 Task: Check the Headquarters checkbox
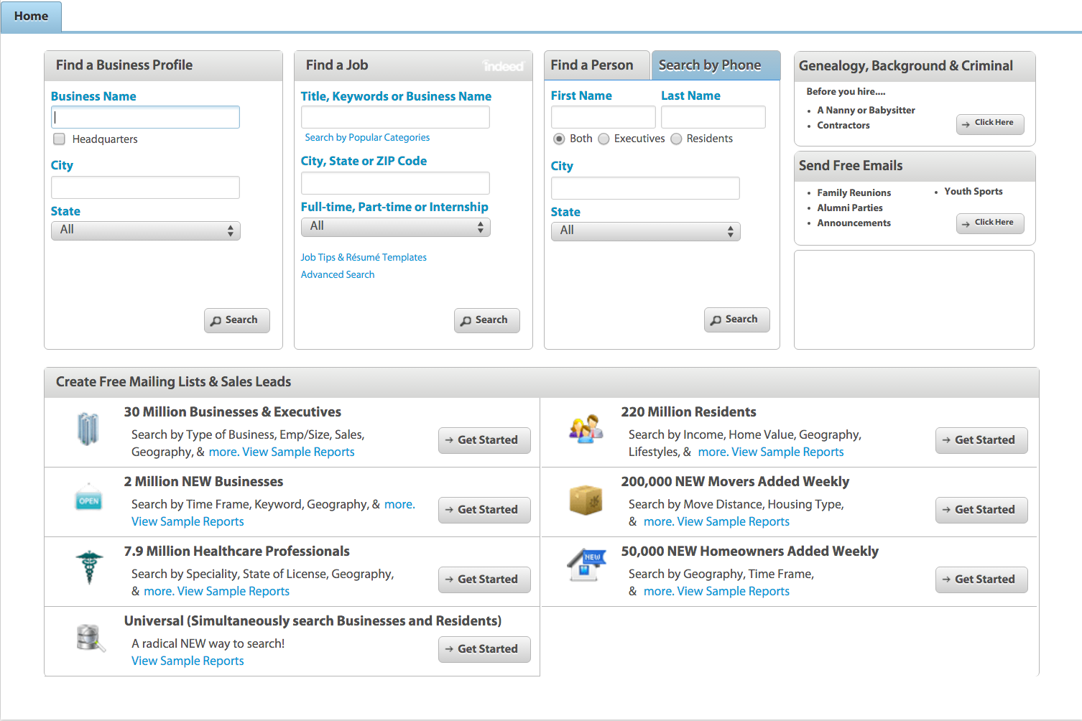point(60,139)
